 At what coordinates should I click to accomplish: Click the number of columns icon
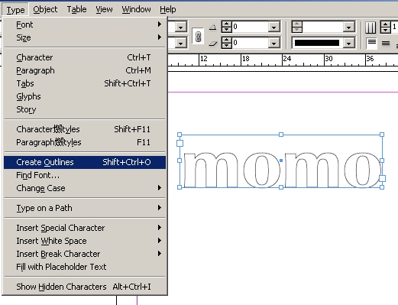(370, 28)
